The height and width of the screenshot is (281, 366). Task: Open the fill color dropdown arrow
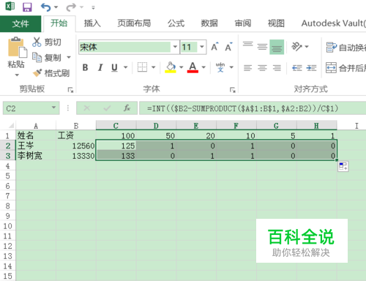tap(182, 67)
